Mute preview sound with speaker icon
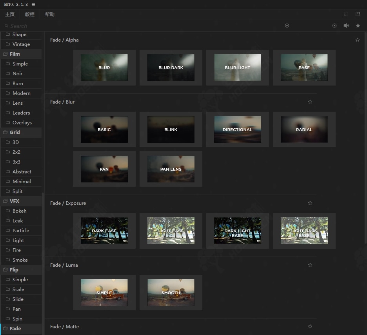The width and height of the screenshot is (367, 335). point(346,25)
